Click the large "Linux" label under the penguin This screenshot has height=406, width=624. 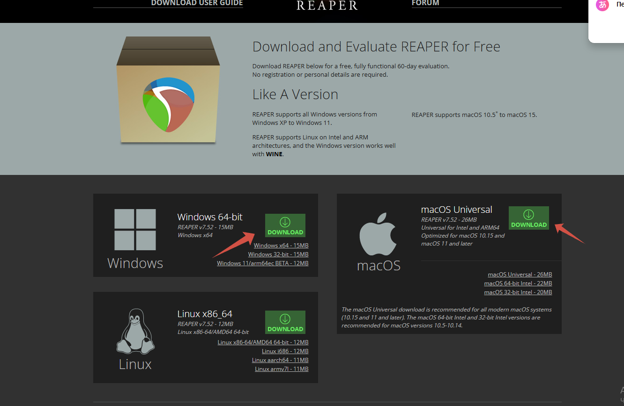[135, 364]
